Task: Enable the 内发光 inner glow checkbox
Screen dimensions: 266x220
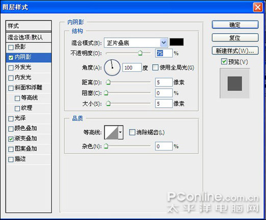Action: pos(11,78)
